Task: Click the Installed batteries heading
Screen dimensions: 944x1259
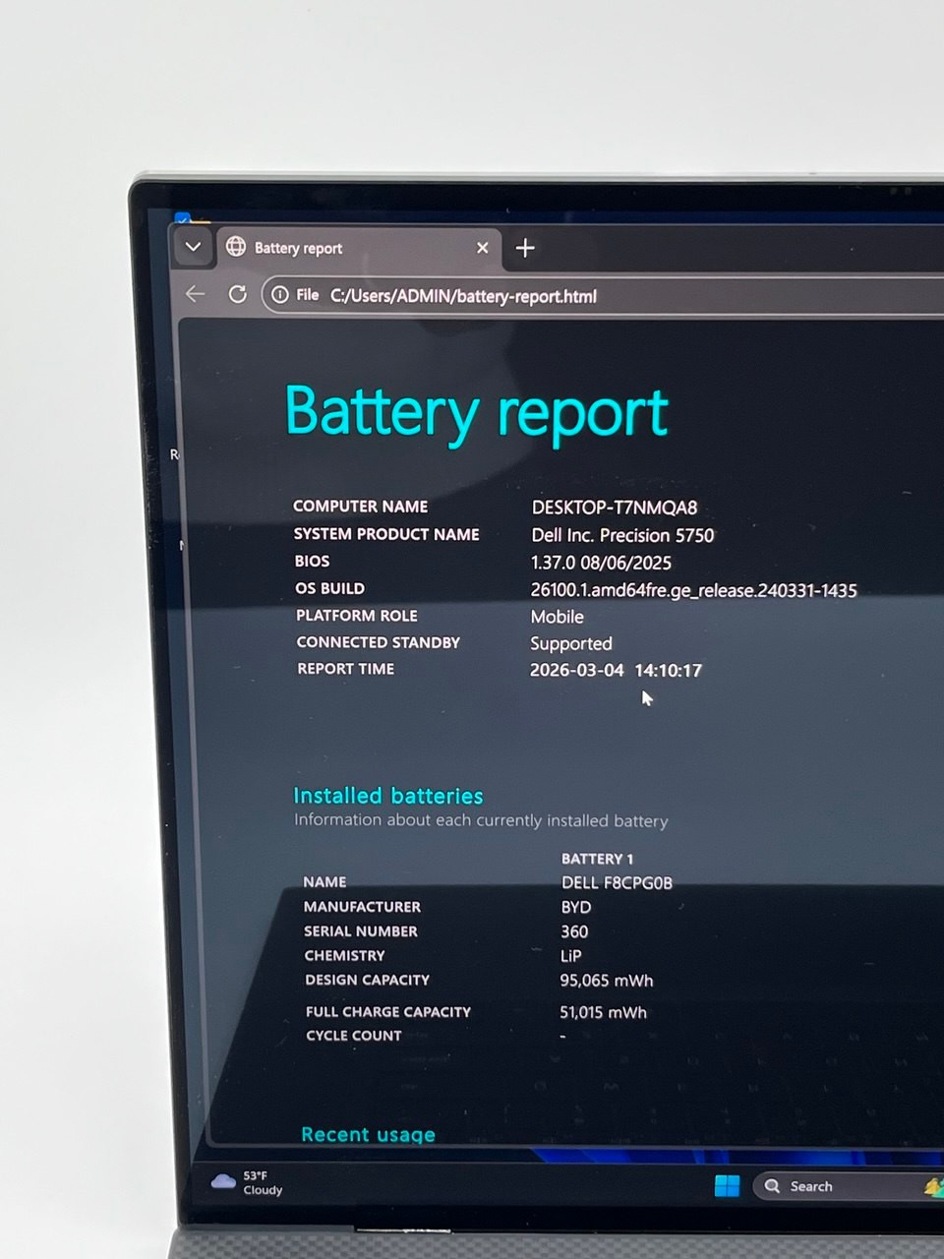Action: tap(388, 796)
